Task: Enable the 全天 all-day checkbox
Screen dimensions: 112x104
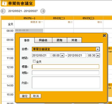Action: pyautogui.click(x=34, y=61)
